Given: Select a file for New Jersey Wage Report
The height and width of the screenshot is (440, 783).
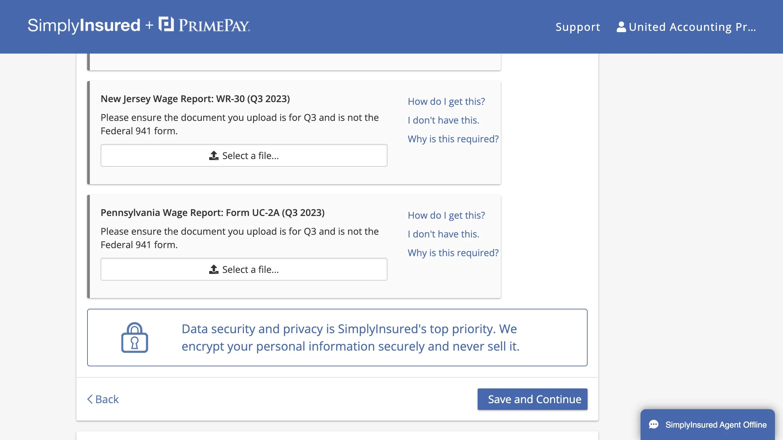Looking at the screenshot, I should pyautogui.click(x=244, y=155).
